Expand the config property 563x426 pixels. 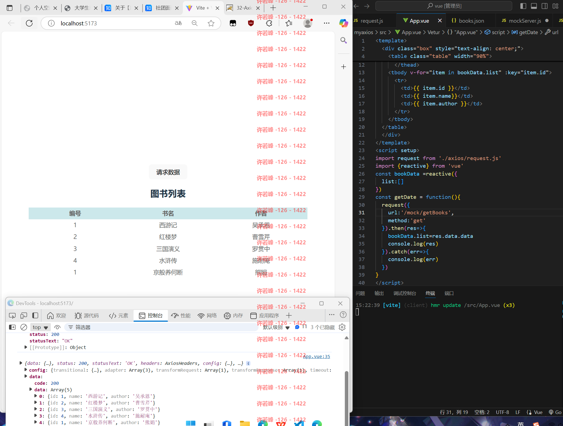26,369
